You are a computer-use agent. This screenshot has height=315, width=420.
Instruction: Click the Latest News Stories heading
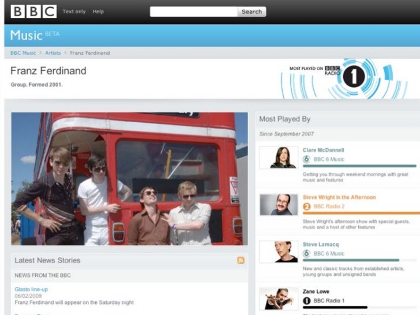pyautogui.click(x=47, y=260)
